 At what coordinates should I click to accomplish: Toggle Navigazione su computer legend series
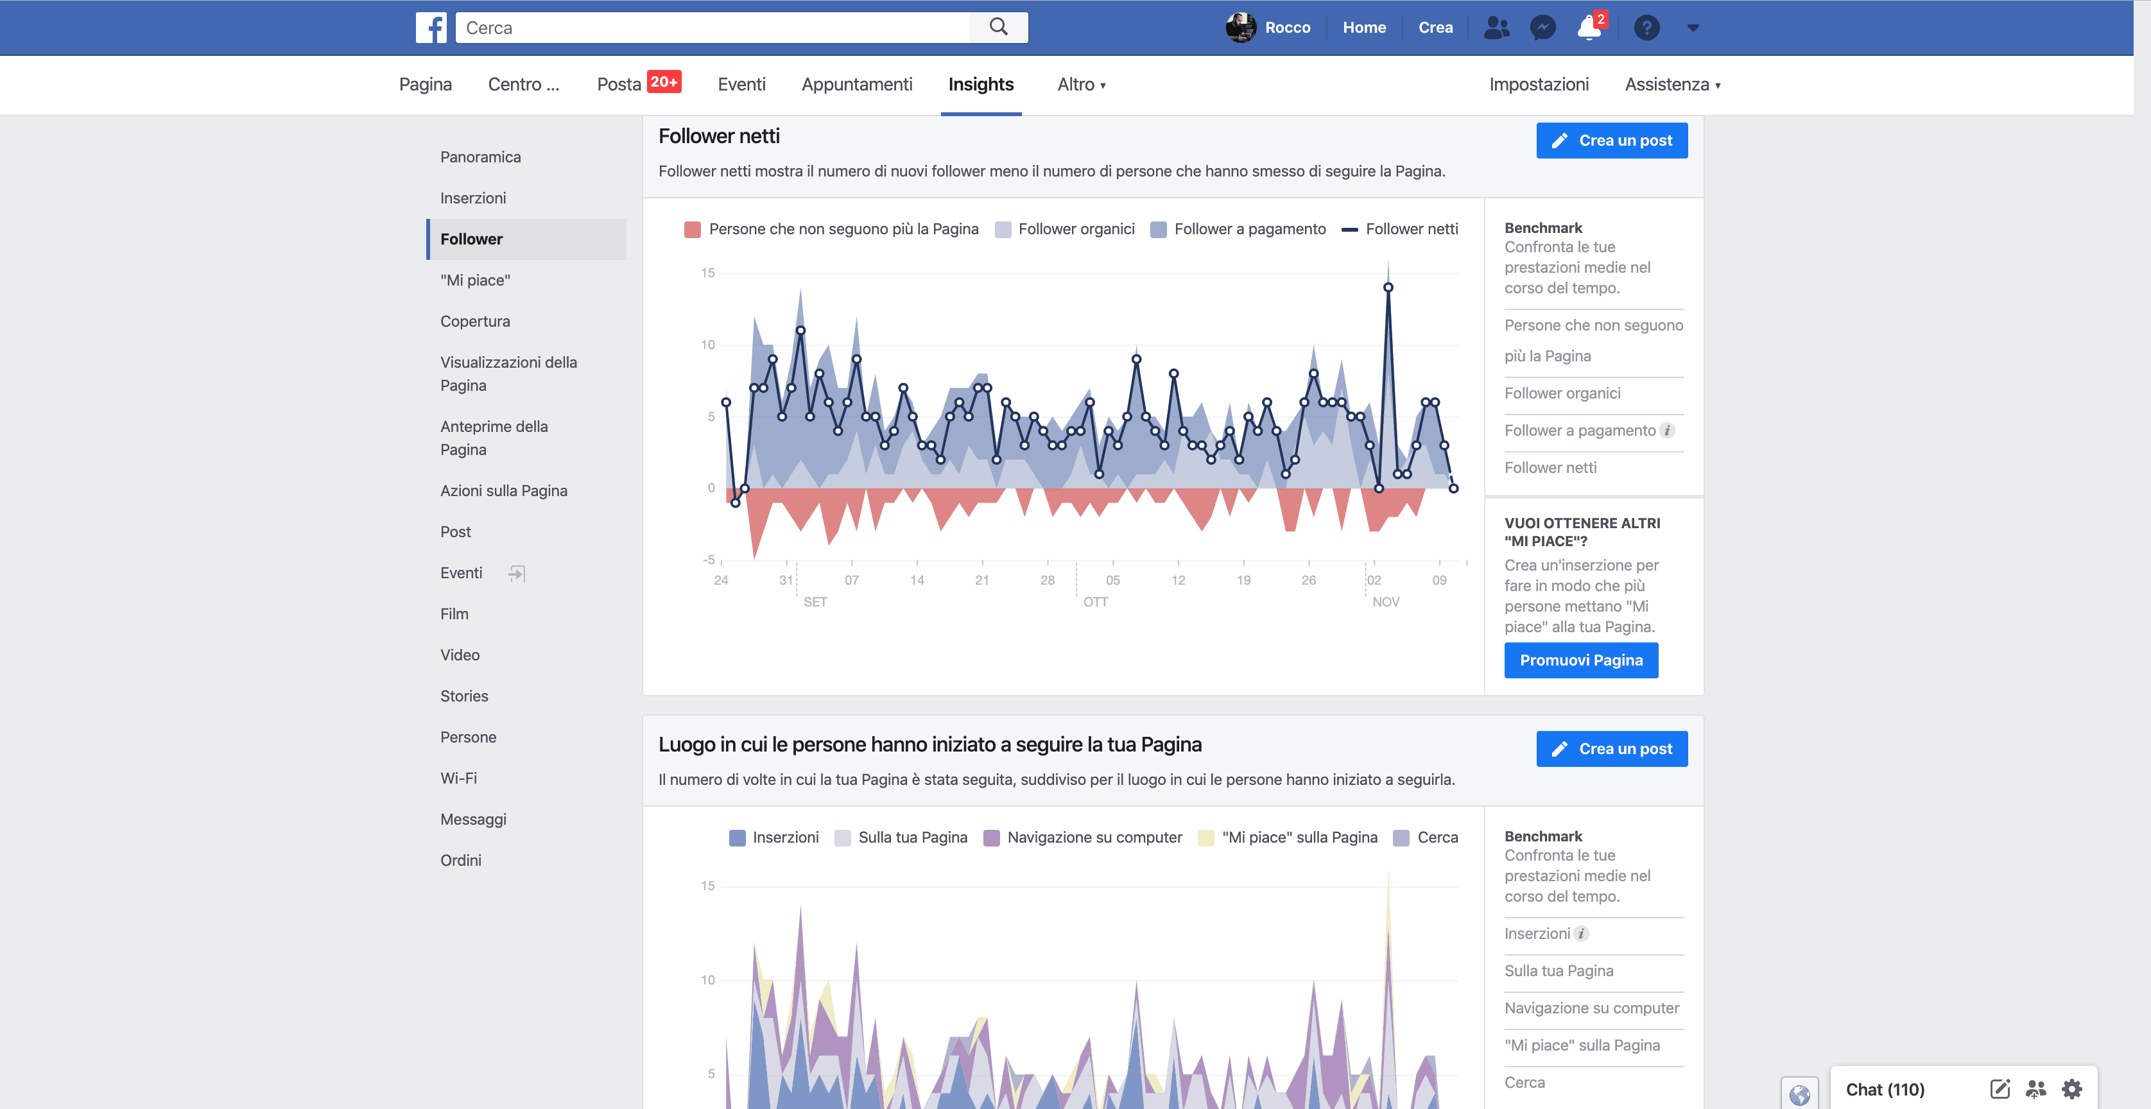pyautogui.click(x=1083, y=837)
